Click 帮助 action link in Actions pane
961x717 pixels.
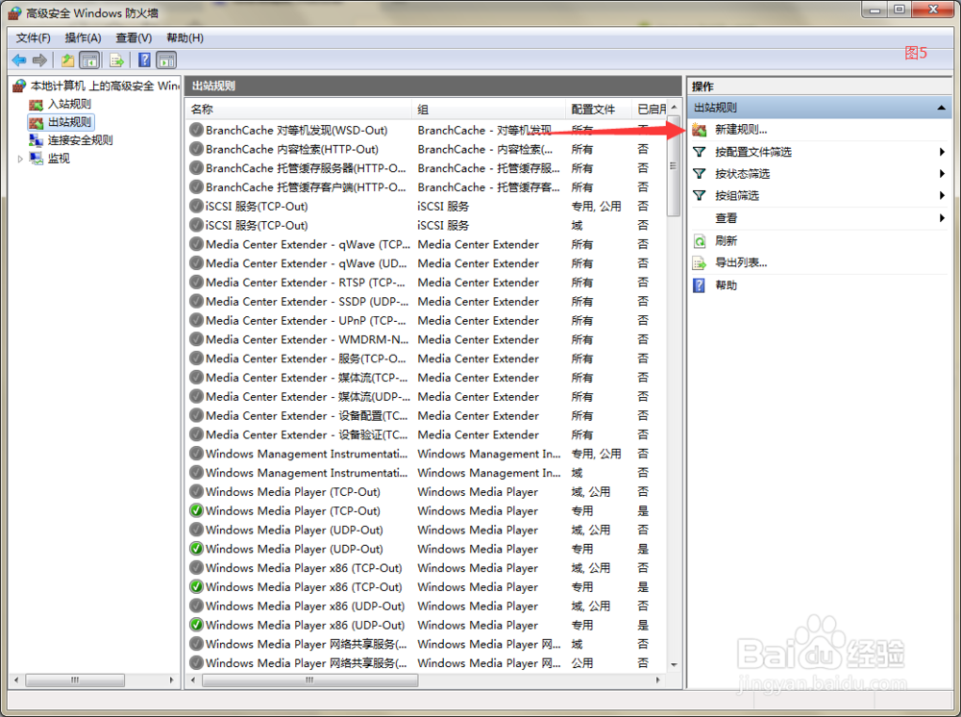pos(727,284)
